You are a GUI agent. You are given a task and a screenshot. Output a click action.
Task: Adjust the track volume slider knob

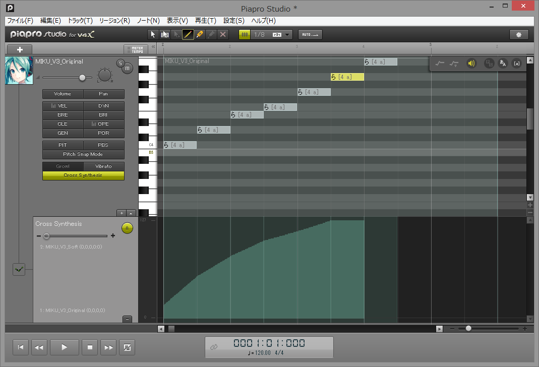(82, 78)
